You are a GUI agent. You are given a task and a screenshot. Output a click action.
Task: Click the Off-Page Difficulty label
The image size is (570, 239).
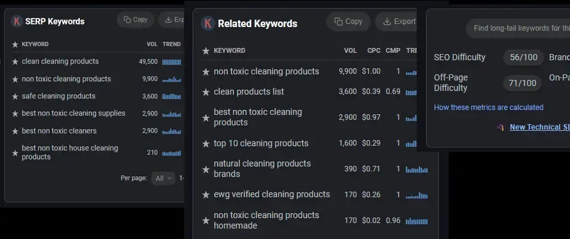(451, 83)
